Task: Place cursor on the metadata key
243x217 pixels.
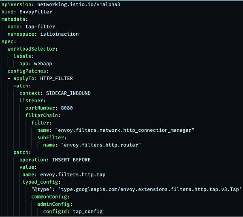Action: [x=13, y=19]
